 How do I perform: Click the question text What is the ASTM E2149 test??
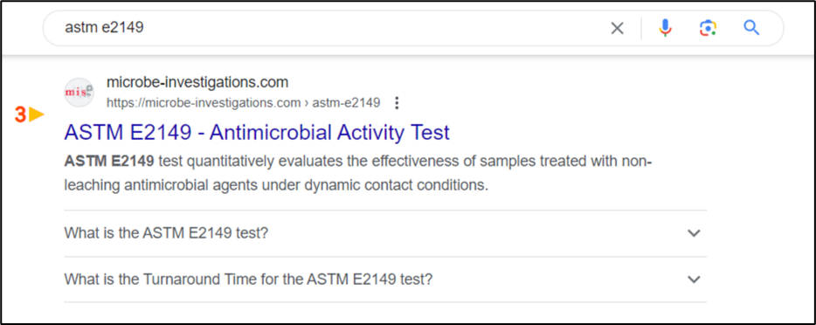166,233
